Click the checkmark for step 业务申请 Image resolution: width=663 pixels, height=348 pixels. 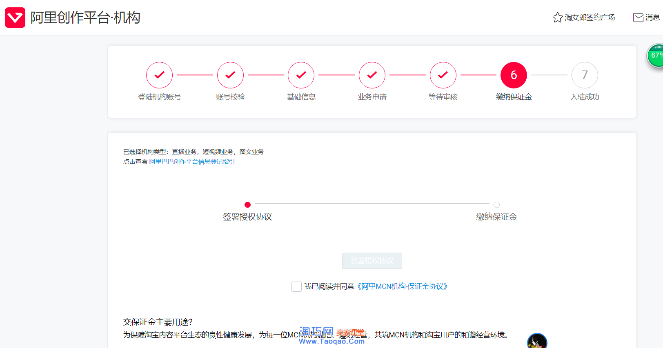pyautogui.click(x=372, y=75)
